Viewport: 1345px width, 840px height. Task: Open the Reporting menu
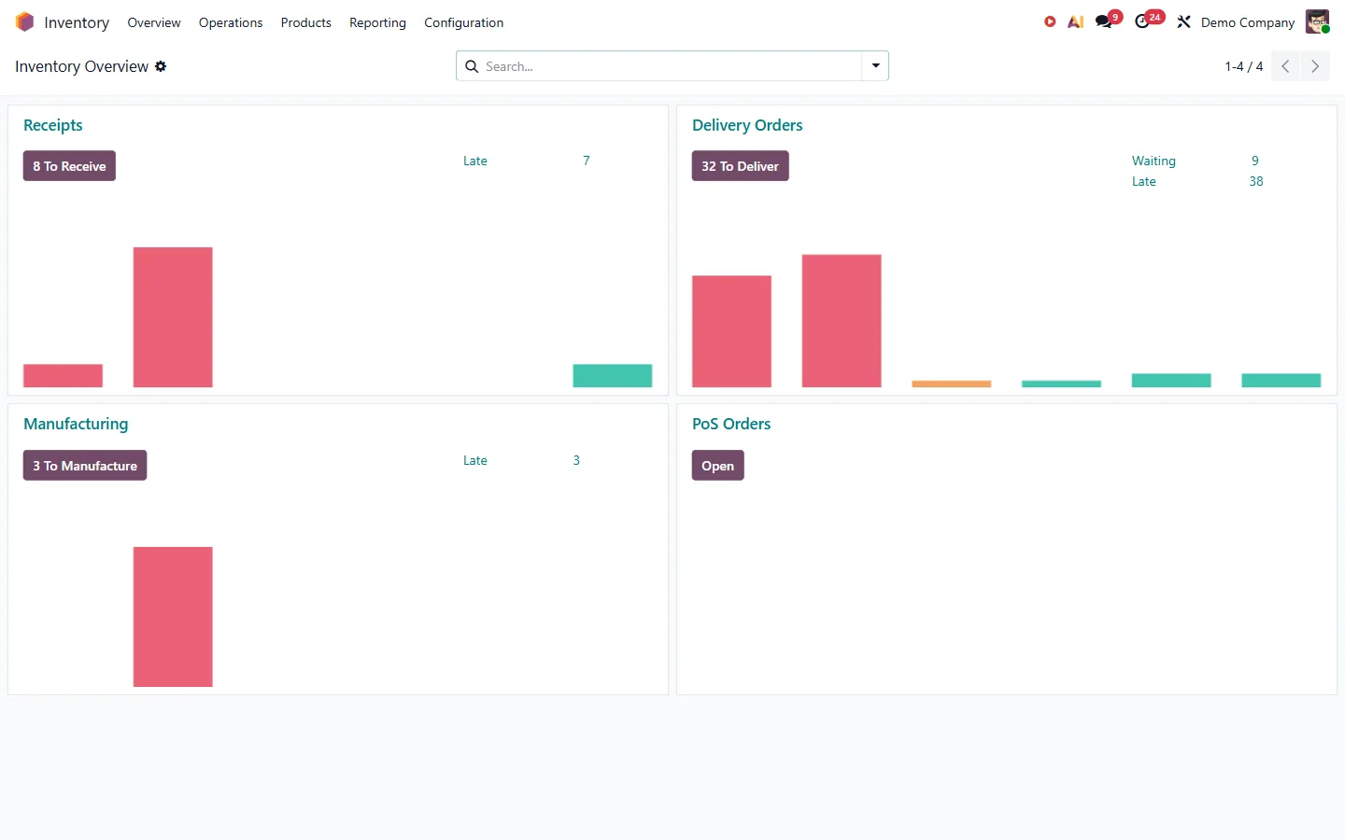tap(377, 22)
